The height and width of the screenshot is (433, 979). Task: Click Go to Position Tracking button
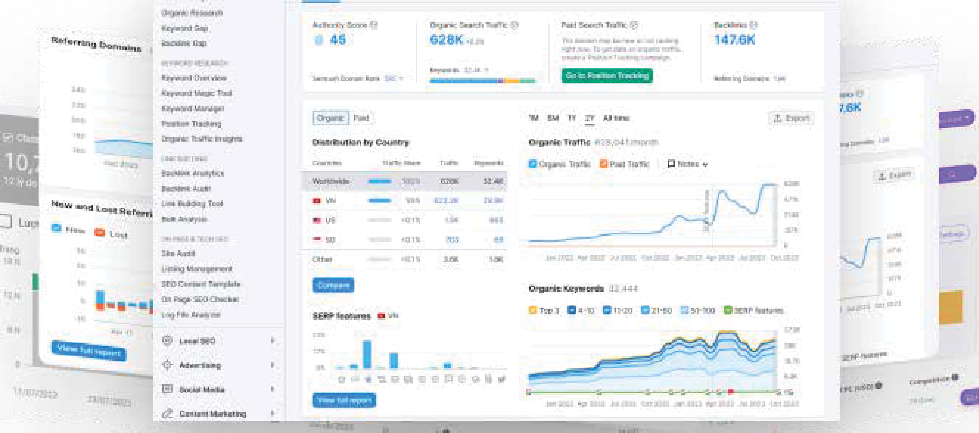click(x=607, y=75)
